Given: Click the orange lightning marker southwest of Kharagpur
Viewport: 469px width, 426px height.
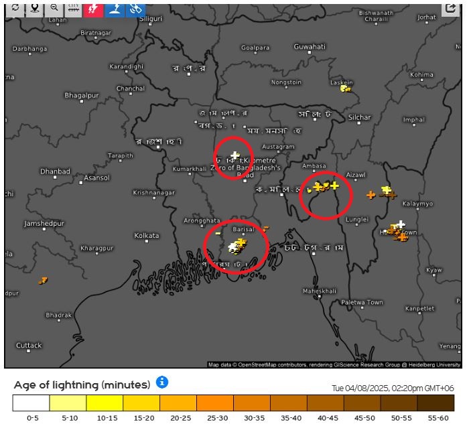Looking at the screenshot, I should (x=43, y=281).
